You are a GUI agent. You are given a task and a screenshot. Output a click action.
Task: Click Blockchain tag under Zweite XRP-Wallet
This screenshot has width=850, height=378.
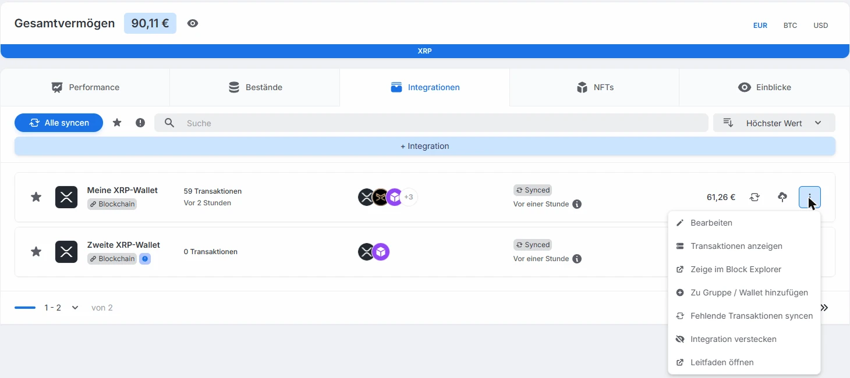(x=112, y=259)
